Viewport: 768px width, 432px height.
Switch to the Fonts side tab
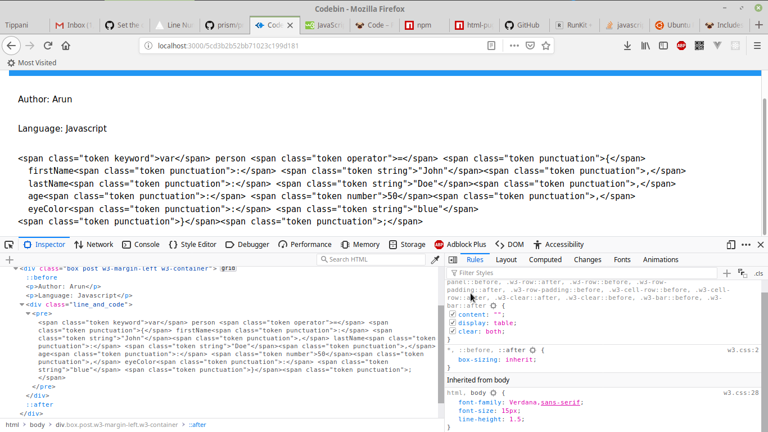622,259
